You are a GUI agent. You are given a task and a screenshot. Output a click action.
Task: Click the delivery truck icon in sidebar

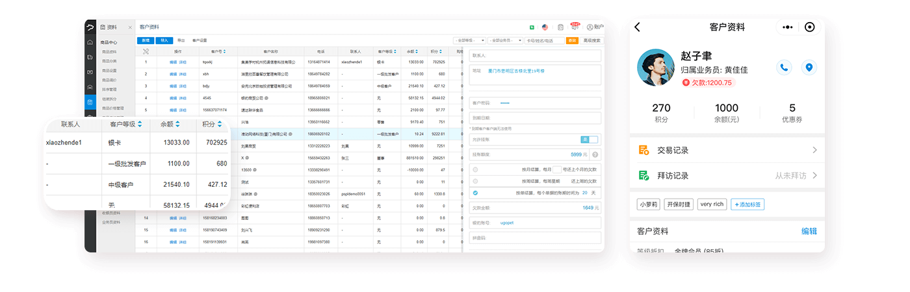(90, 57)
